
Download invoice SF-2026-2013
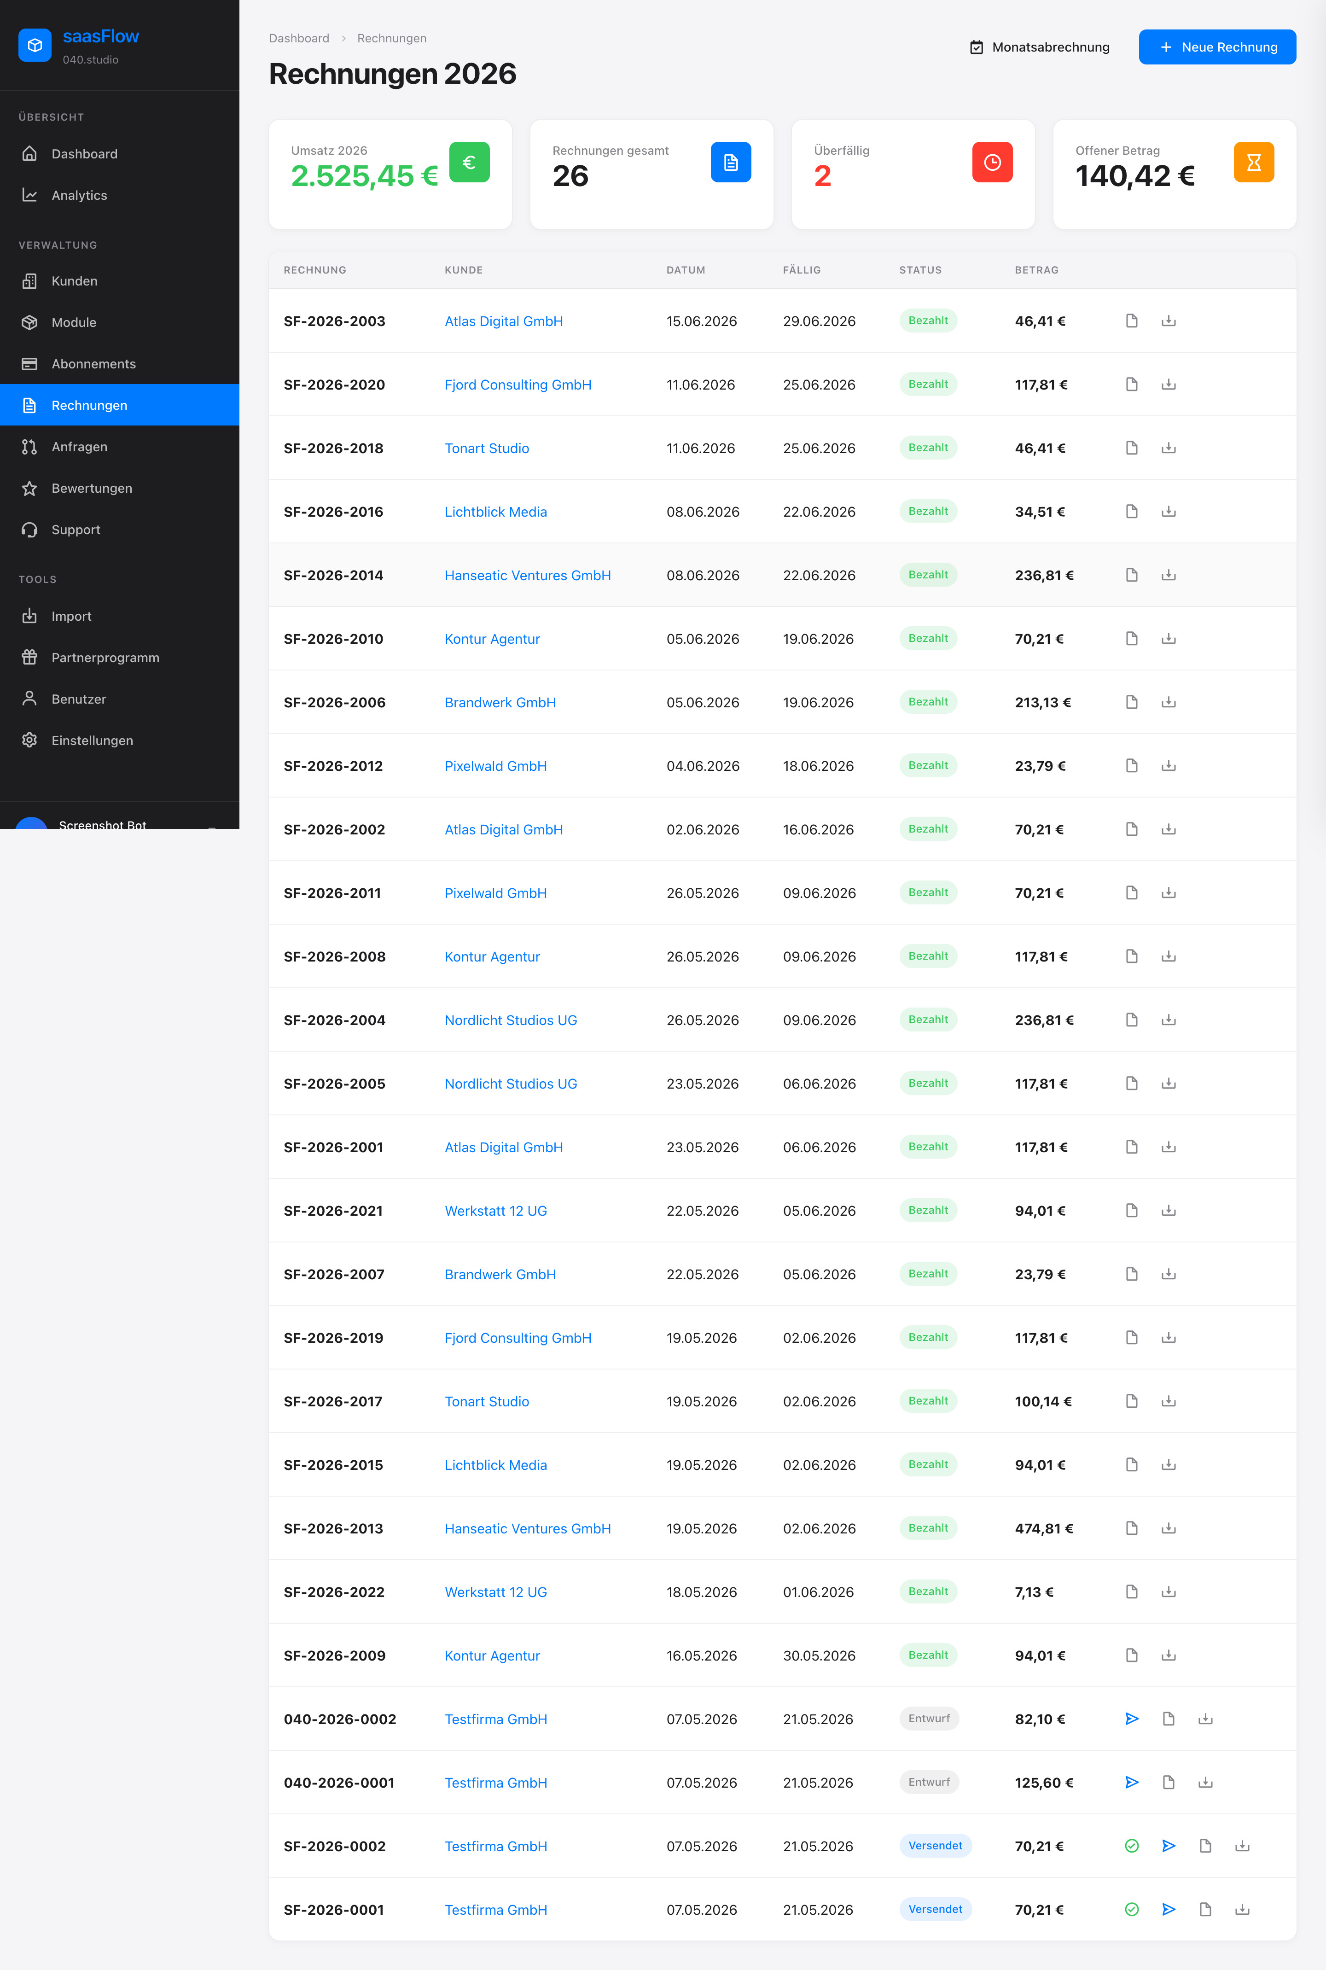tap(1169, 1527)
